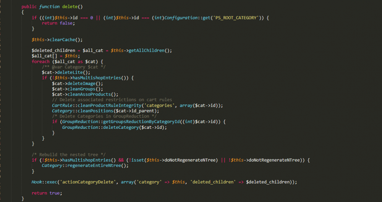This screenshot has height=202, width=382.
Task: Click the cleanGroups method call
Action: 81,89
